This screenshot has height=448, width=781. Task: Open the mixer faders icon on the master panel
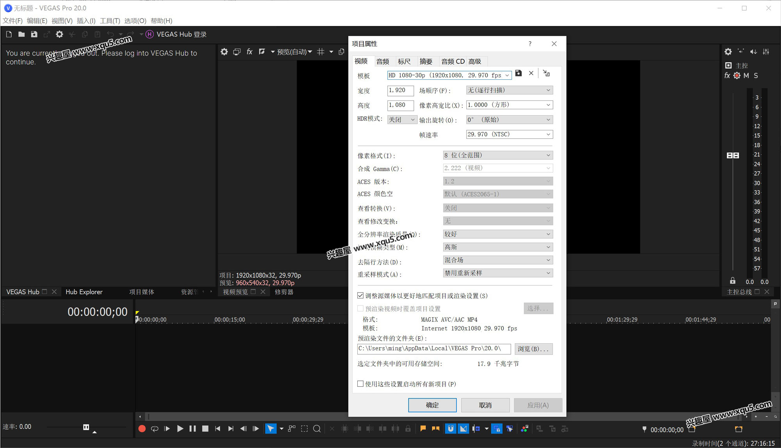click(x=766, y=52)
